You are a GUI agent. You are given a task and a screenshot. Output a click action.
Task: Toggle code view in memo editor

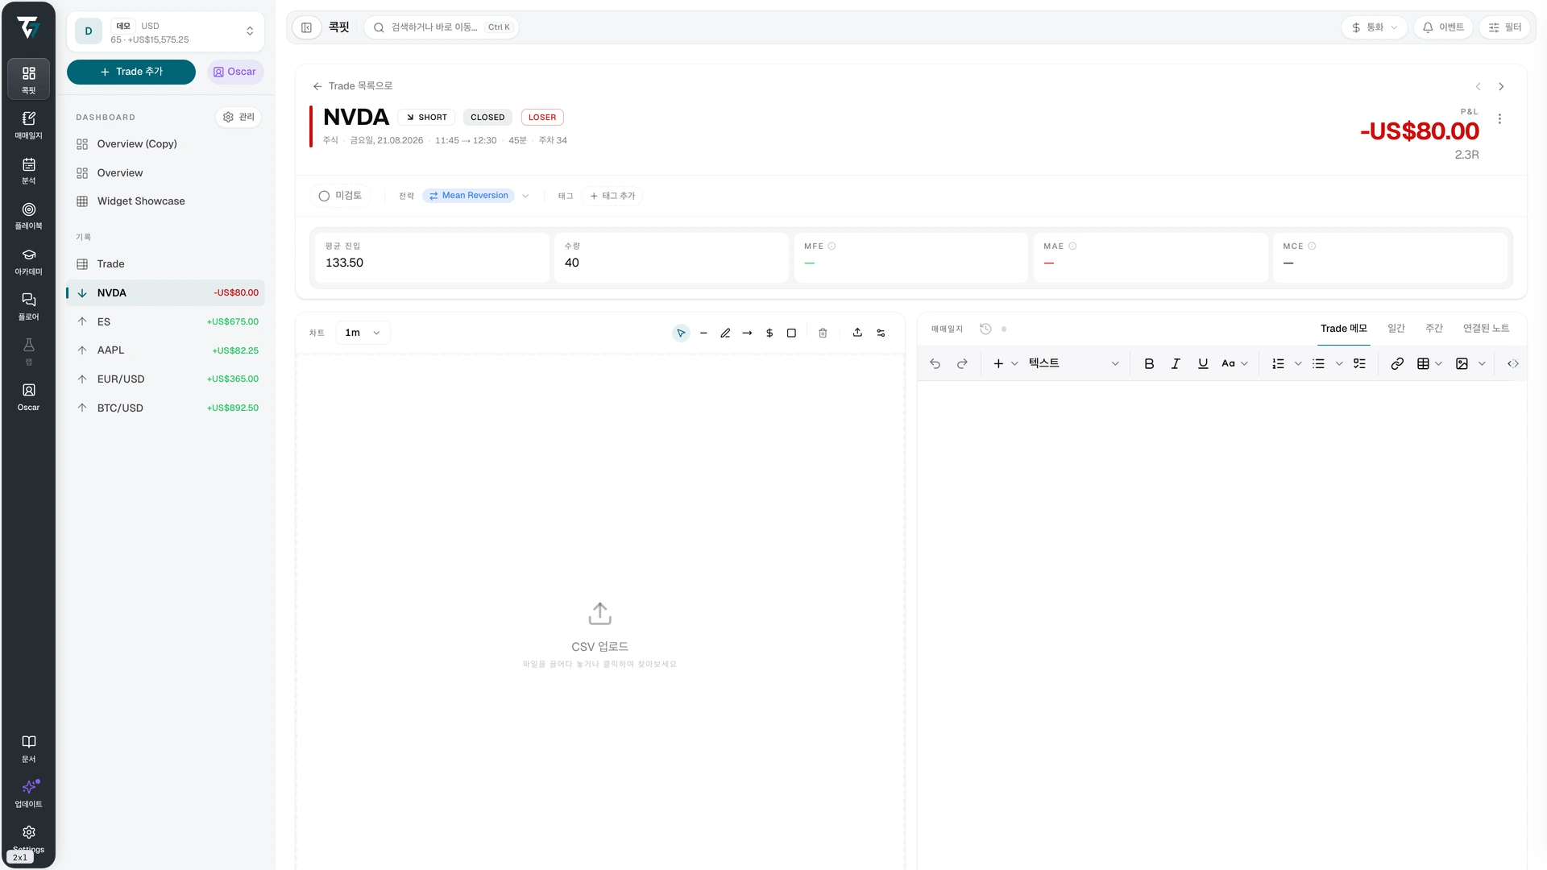click(1513, 364)
